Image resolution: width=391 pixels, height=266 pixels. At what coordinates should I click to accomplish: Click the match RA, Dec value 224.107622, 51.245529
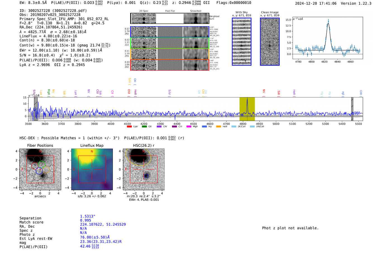(103, 224)
